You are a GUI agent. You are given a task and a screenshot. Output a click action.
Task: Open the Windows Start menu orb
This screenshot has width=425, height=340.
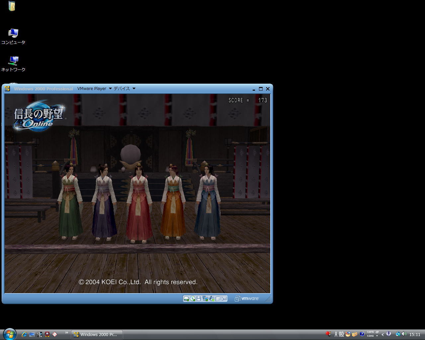[9, 334]
